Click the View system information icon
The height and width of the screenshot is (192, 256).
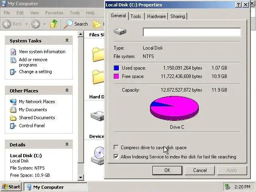click(13, 52)
